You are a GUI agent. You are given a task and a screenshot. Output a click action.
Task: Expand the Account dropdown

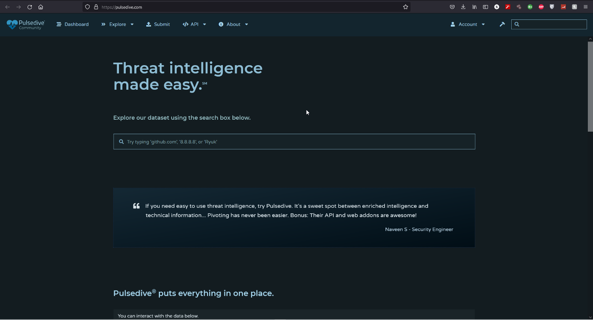[468, 25]
